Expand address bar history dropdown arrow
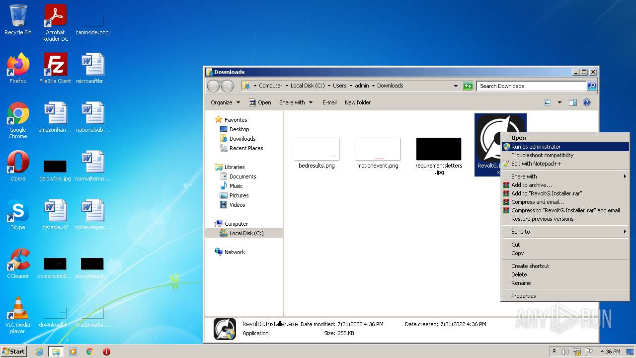Viewport: 636px width, 358px height. pos(456,86)
